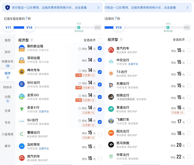Screen dimensions: 194x165
Task: Tap the ¥14 slider handle in the left screenshot
Action: (x=29, y=27)
